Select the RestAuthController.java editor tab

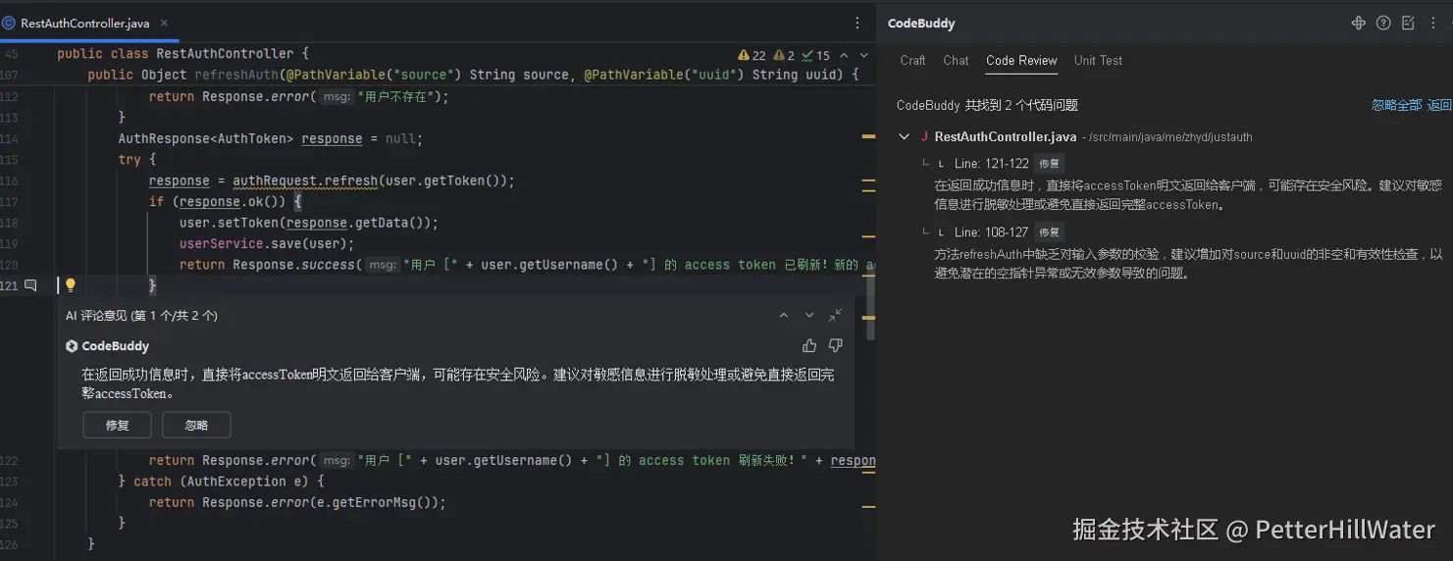coord(85,23)
